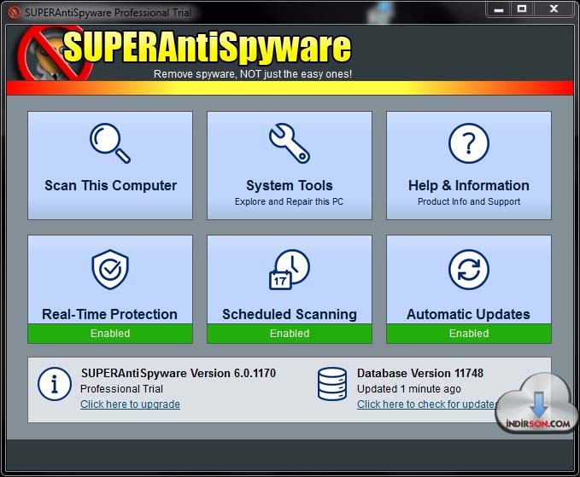Click 'Explore and Repair this PC' text
Screen dimensions: 580x477
[289, 201]
